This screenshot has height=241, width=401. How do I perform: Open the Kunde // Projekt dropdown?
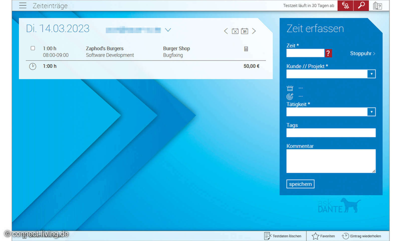tap(371, 74)
